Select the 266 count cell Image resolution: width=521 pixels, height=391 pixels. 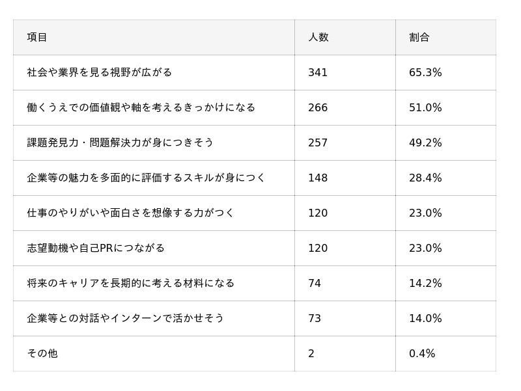318,107
